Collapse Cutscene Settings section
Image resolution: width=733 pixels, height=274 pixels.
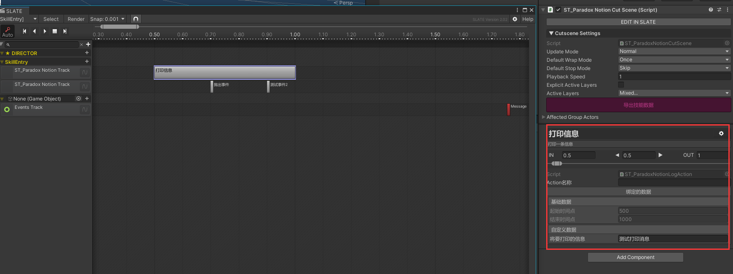click(x=551, y=33)
